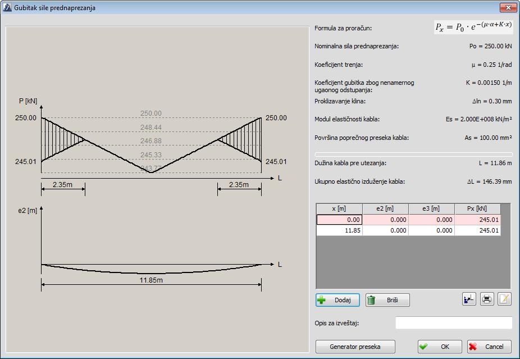Click the value ΔL = 146.39 mm
The image size is (520, 359).
(x=490, y=181)
